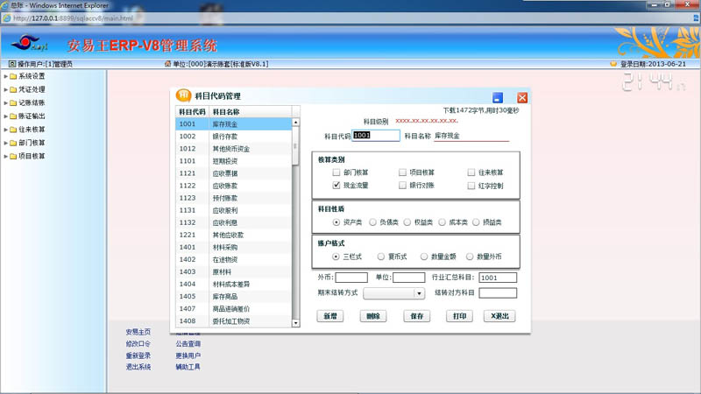
Task: Click the orange logo icon beside 科目代码管理 title
Action: click(184, 95)
